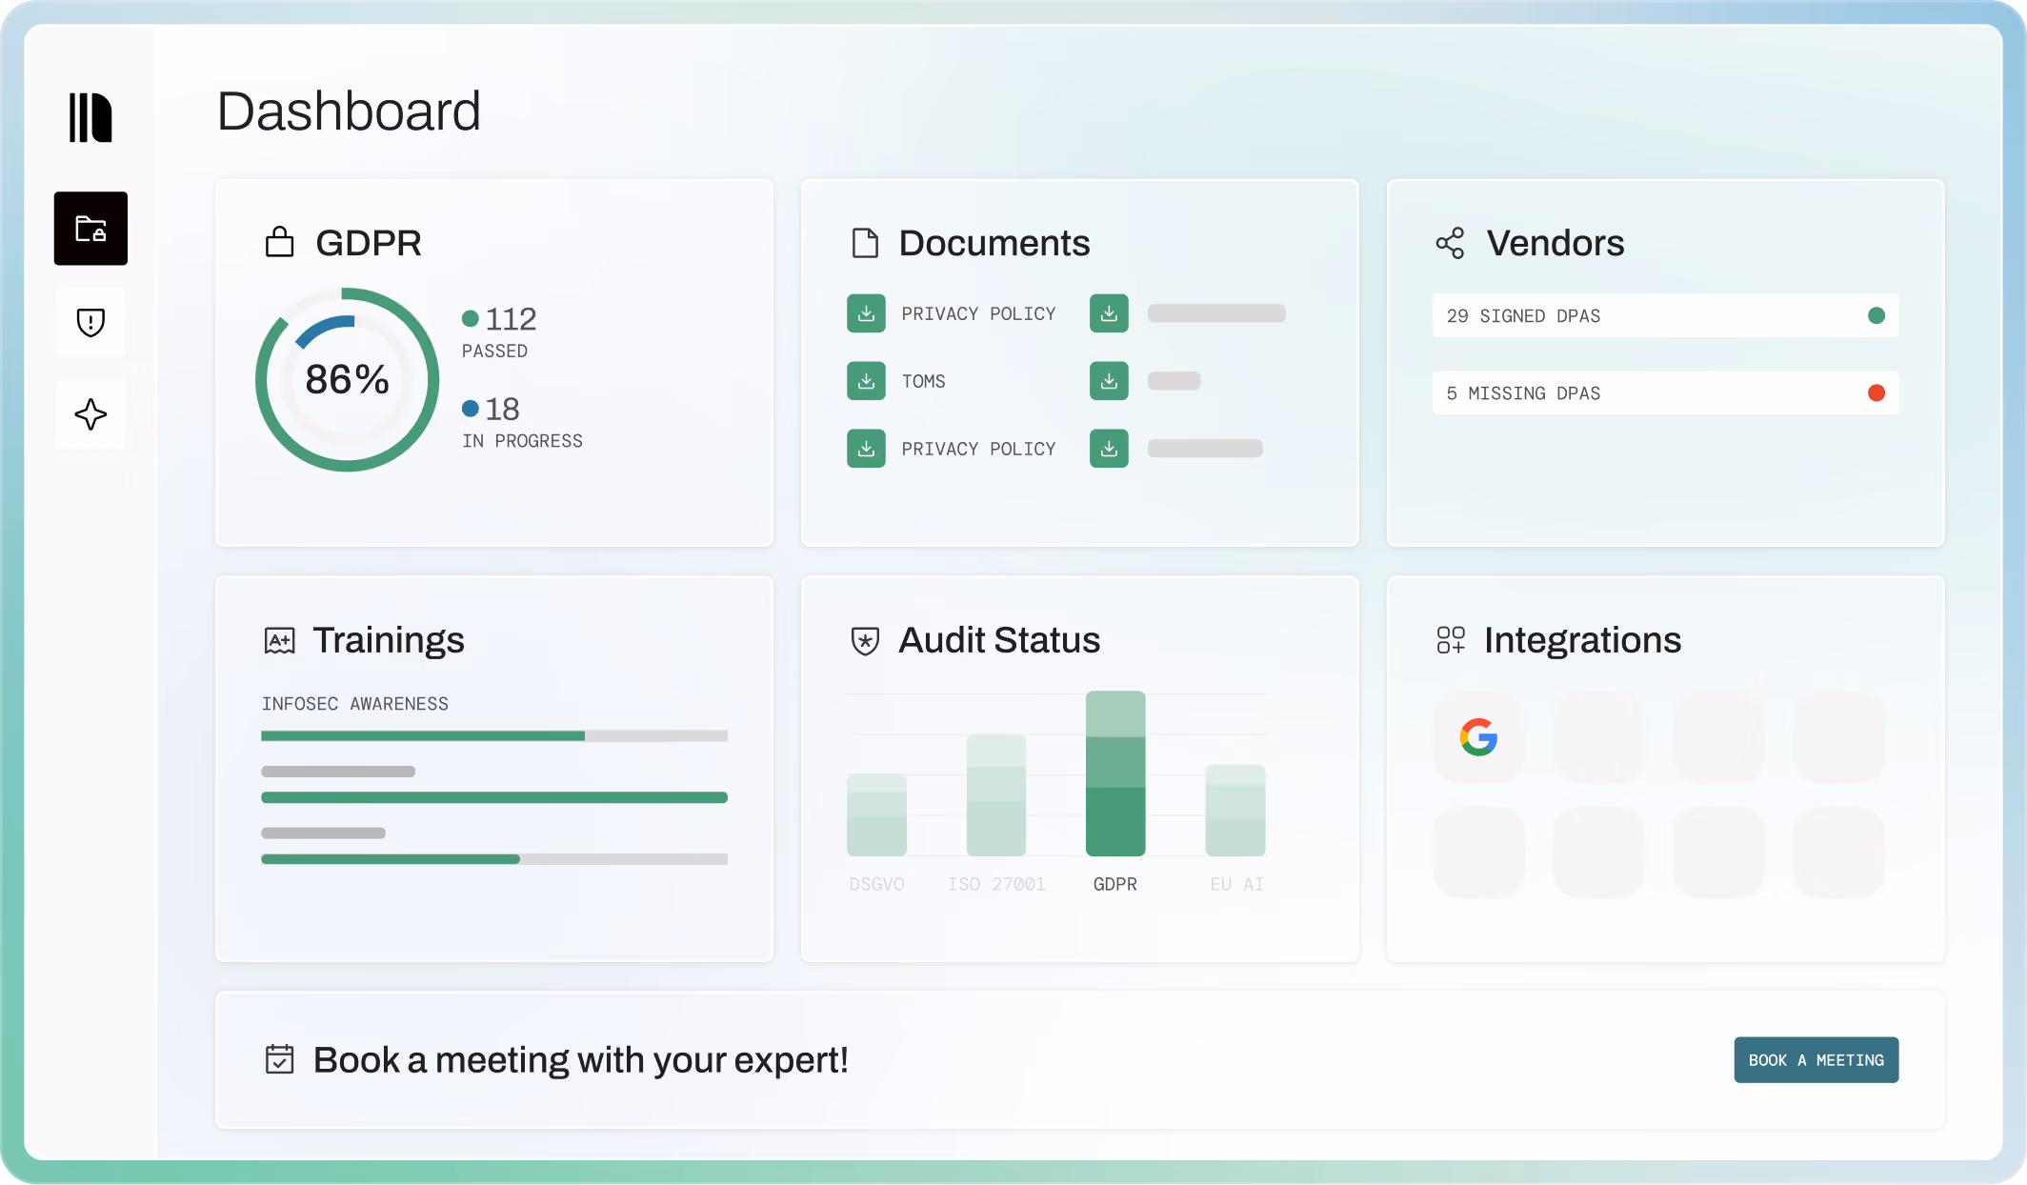This screenshot has height=1185, width=2027.
Task: Click the 86% GDPR progress ring
Action: (x=347, y=379)
